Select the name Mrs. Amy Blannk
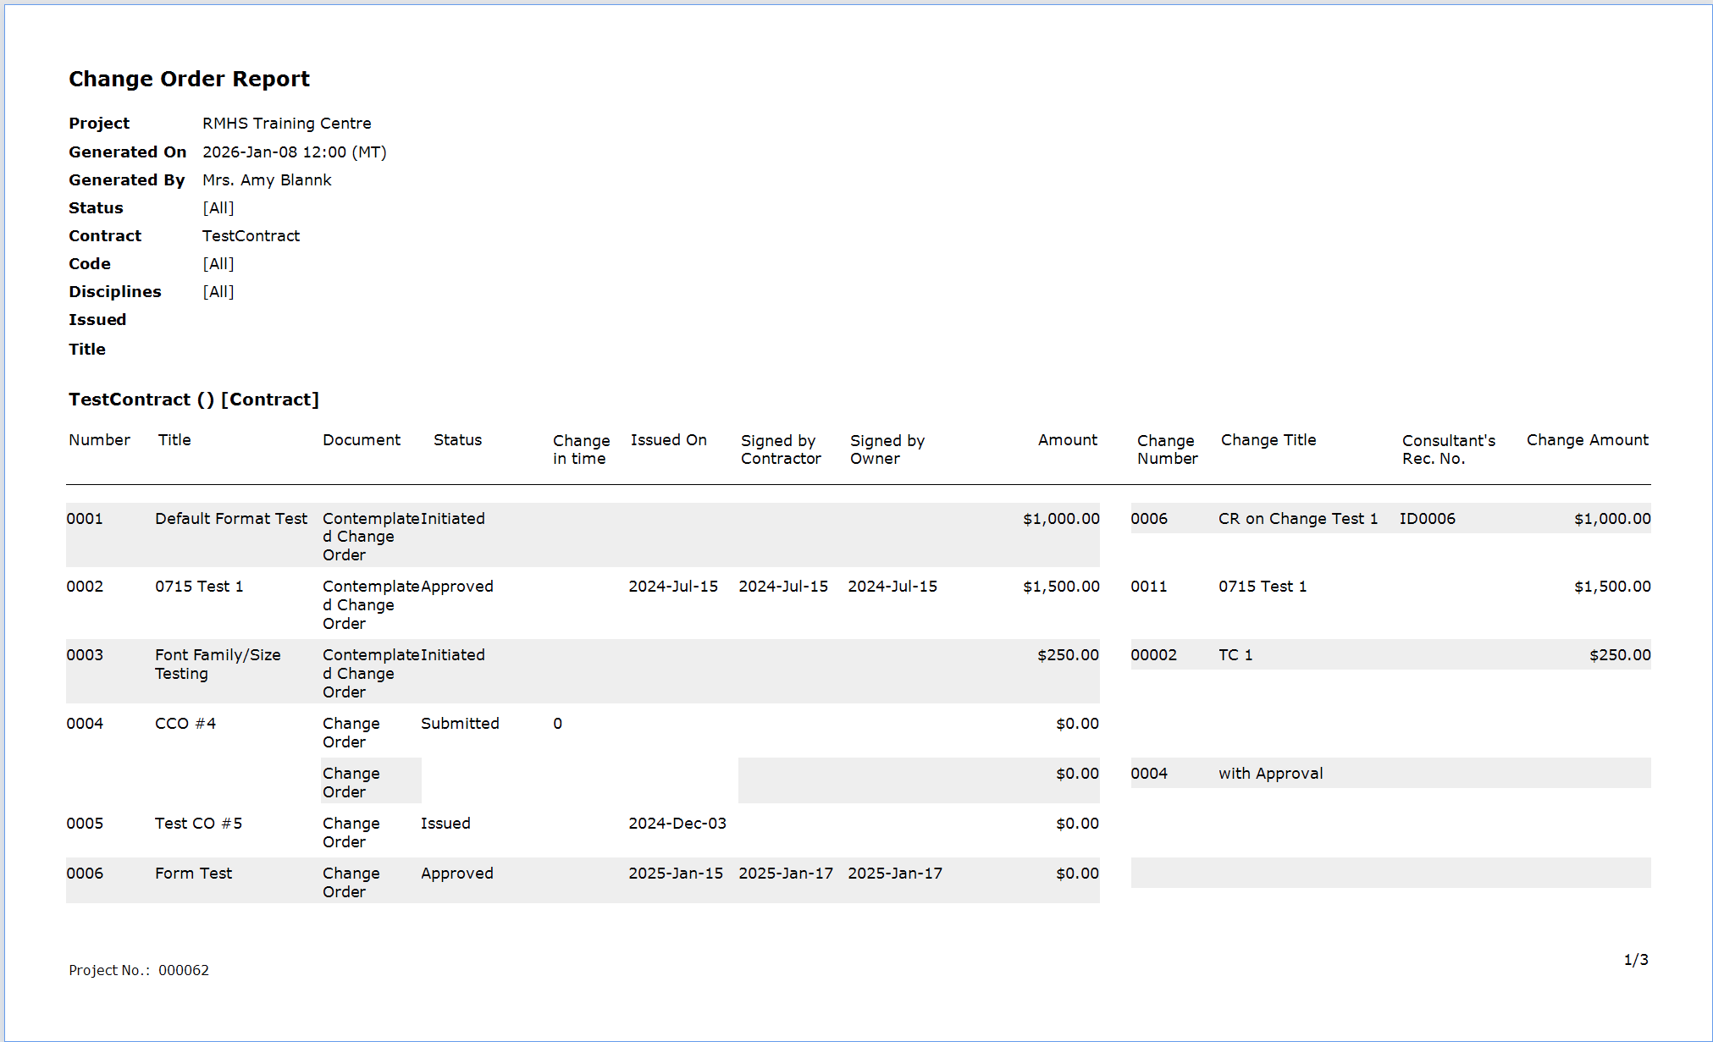The width and height of the screenshot is (1713, 1042). (267, 180)
